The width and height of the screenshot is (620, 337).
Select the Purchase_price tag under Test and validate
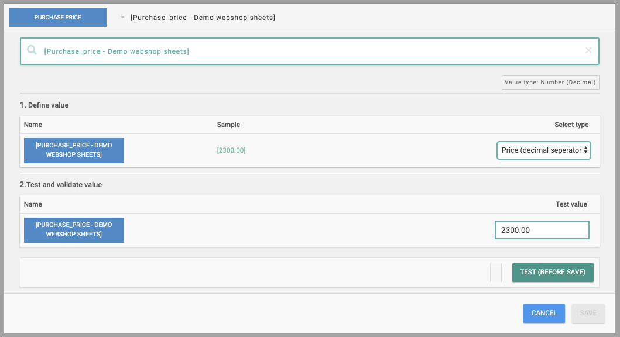click(74, 229)
